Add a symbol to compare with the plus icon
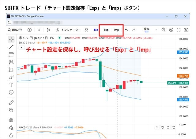The image size is (196, 139). 29,30
